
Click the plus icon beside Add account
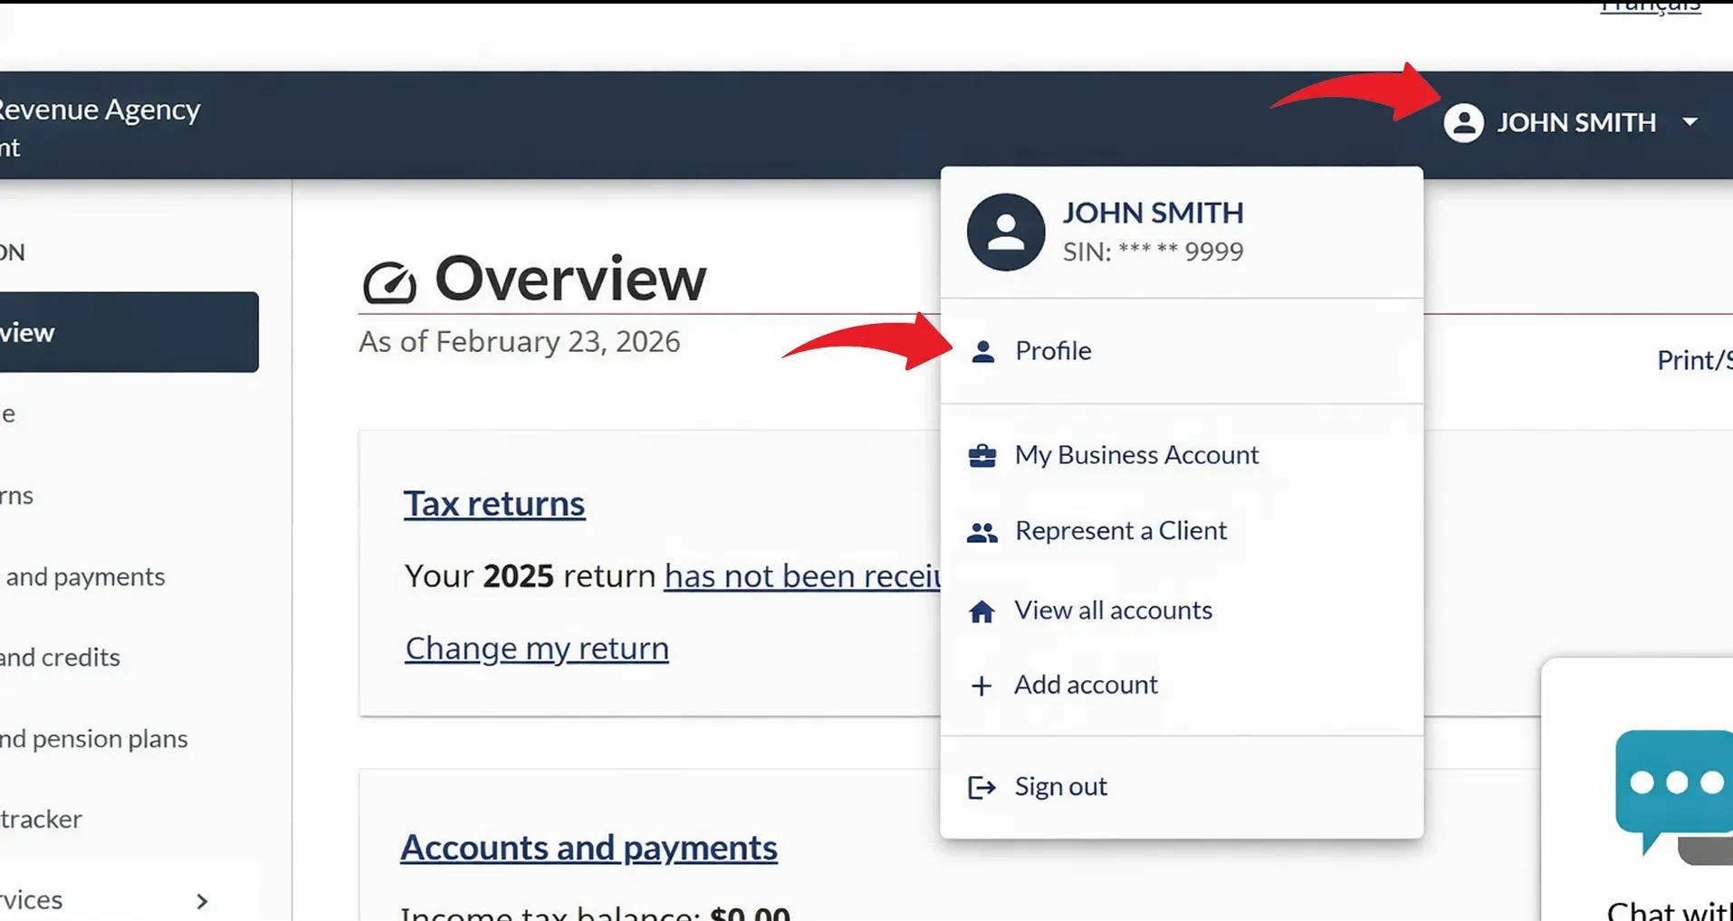click(981, 686)
